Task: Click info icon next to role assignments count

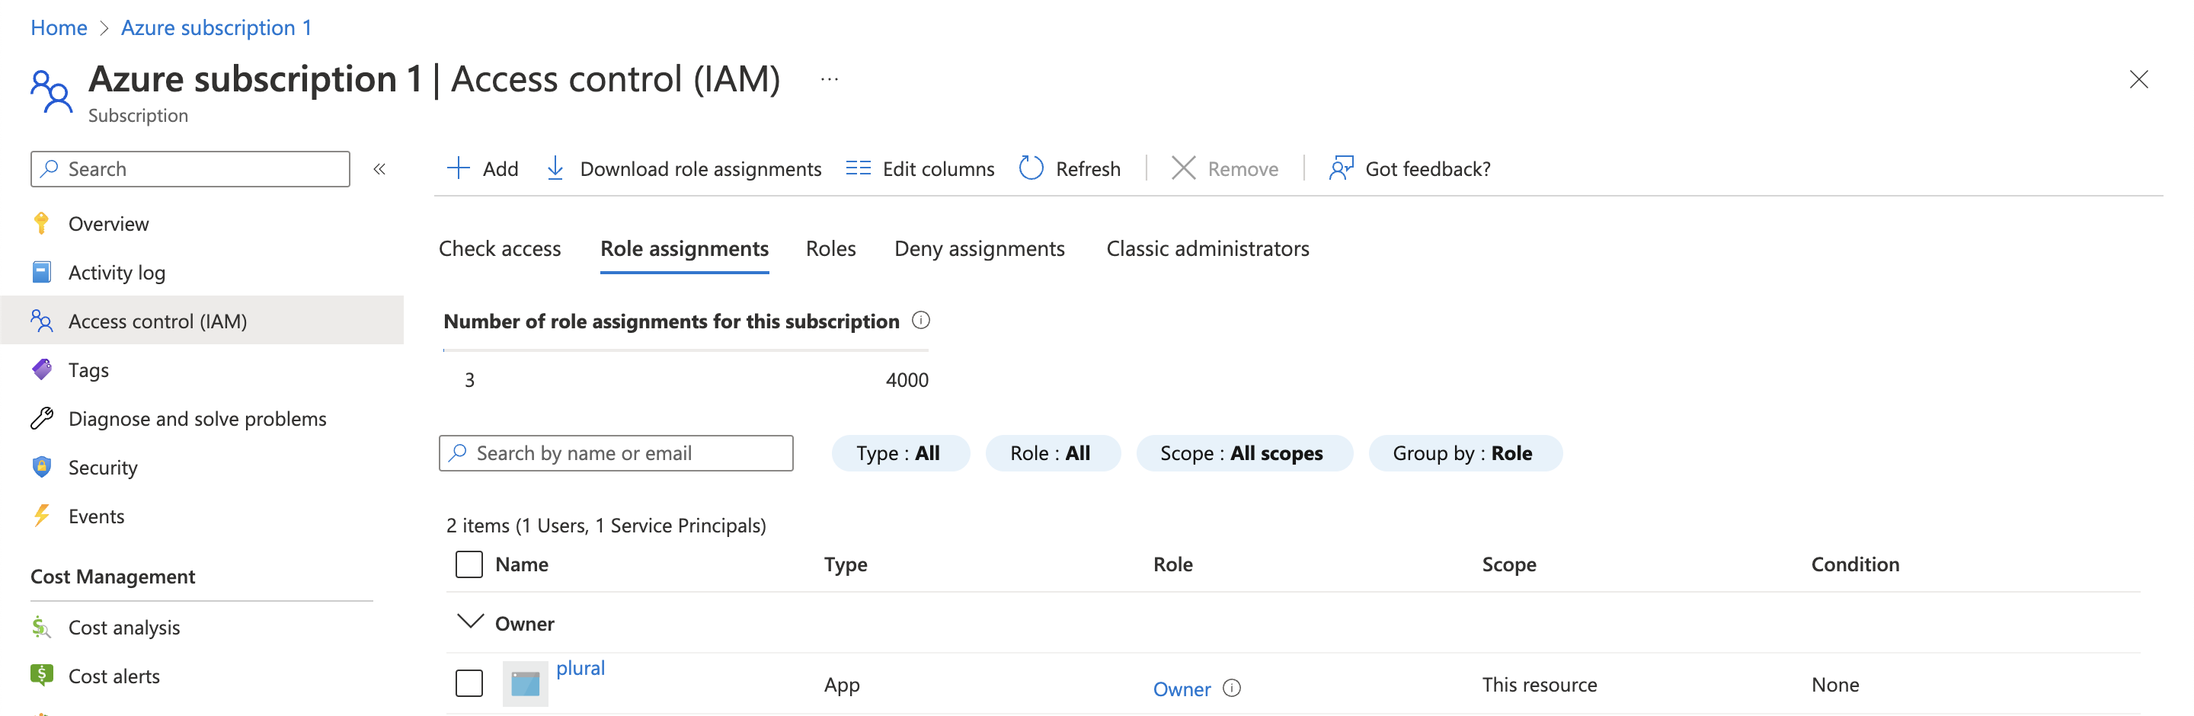Action: point(921,321)
